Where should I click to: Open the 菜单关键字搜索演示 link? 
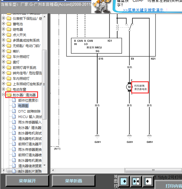143,10
